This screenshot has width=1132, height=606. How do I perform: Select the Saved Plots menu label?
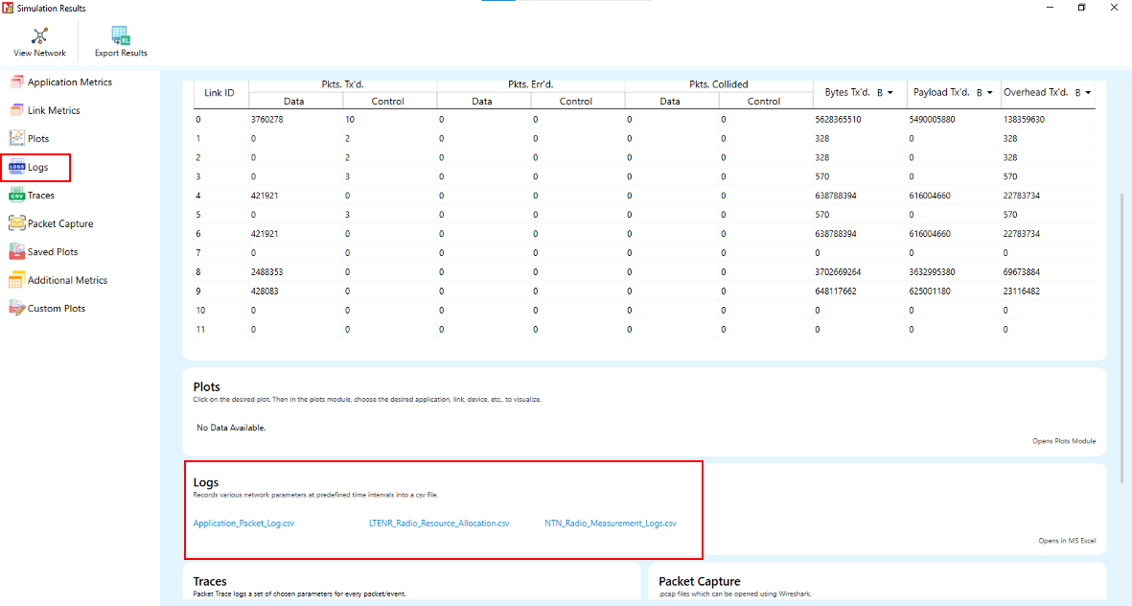click(x=53, y=252)
